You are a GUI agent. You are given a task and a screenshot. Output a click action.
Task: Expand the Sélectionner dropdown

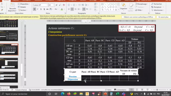[x=158, y=10]
